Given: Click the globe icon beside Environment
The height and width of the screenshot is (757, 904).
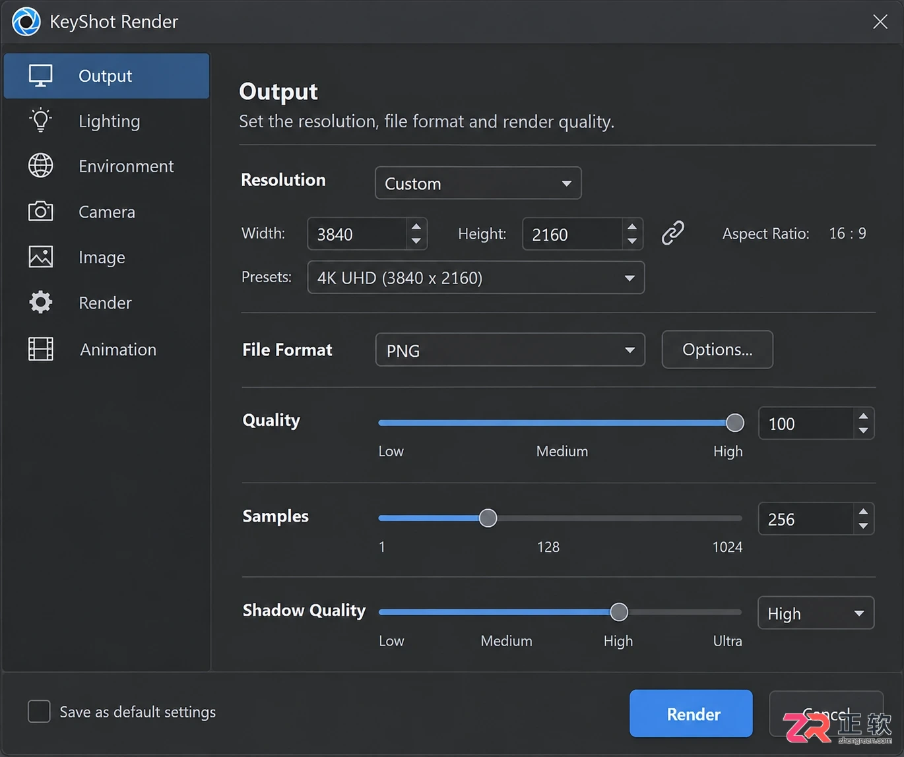Looking at the screenshot, I should click(40, 166).
